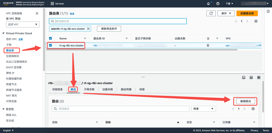This screenshot has width=272, height=133.
Task: Click the horizontal scrollbar of route table list
Action: (142, 50)
